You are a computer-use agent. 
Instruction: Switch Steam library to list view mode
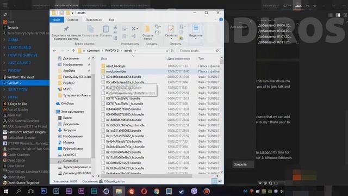(331, 15)
